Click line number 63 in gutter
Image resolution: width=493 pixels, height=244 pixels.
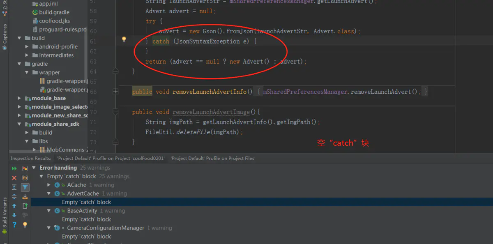tap(93, 62)
